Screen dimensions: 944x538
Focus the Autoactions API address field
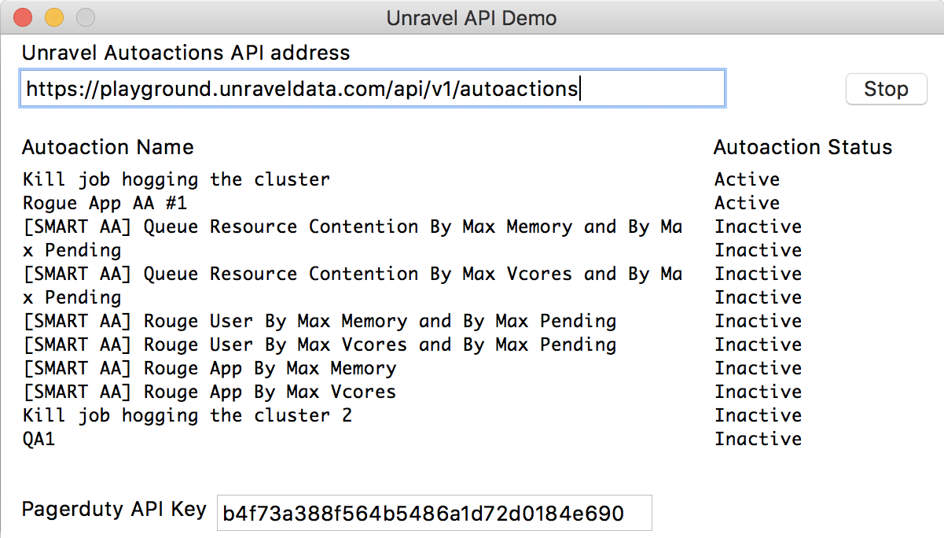tap(372, 89)
